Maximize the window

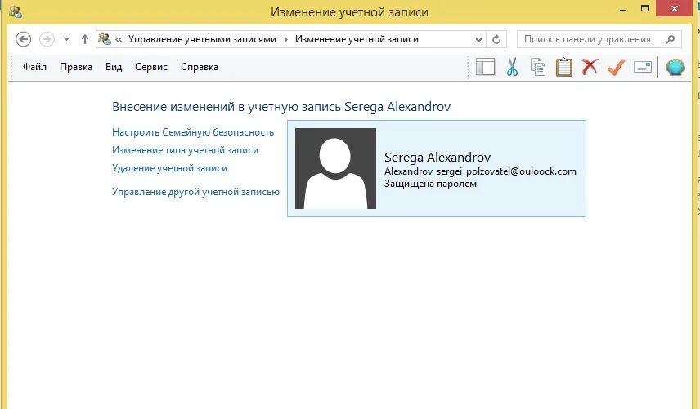pos(645,9)
